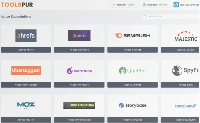
Task: Click the ToolsPur logo
Action: [17, 5]
